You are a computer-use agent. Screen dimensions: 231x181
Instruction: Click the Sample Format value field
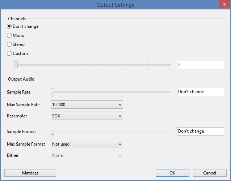pos(201,131)
